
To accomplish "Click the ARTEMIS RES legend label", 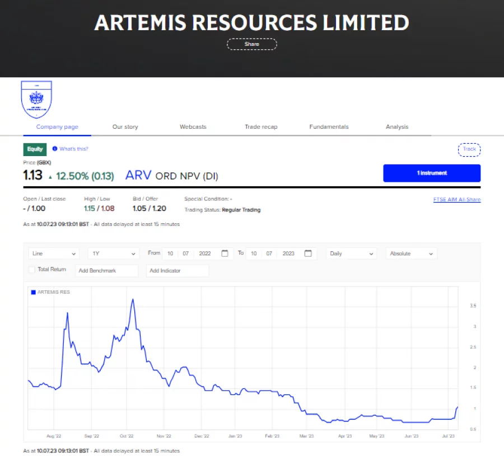I will click(x=54, y=292).
